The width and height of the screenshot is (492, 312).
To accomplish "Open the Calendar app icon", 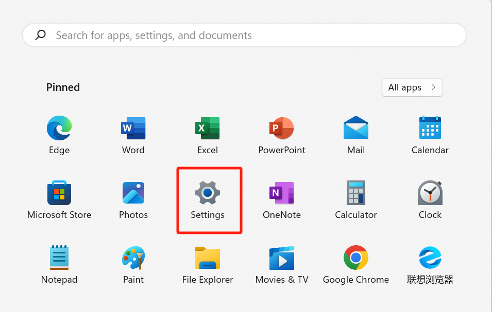I will pos(430,128).
